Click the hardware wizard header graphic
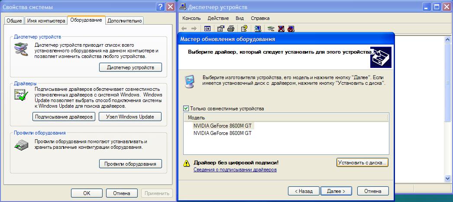The width and height of the screenshot is (453, 202). (381, 57)
